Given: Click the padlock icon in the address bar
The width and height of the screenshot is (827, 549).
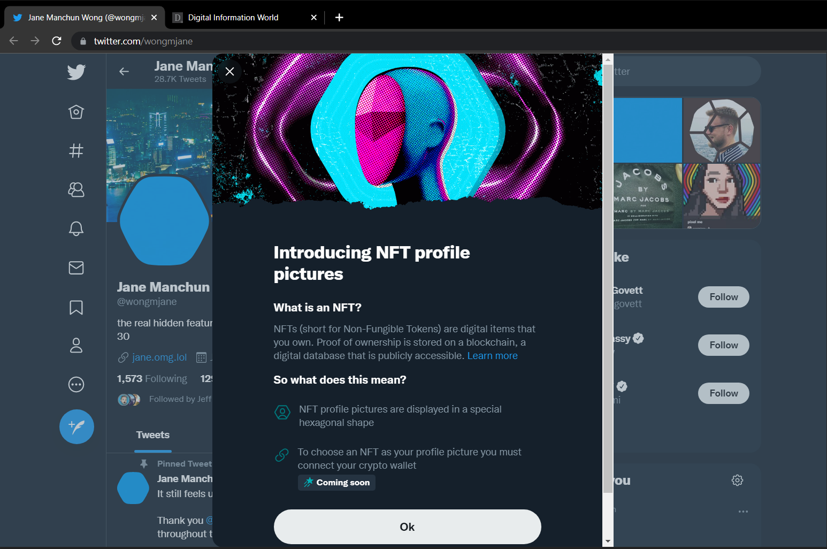Looking at the screenshot, I should click(83, 41).
